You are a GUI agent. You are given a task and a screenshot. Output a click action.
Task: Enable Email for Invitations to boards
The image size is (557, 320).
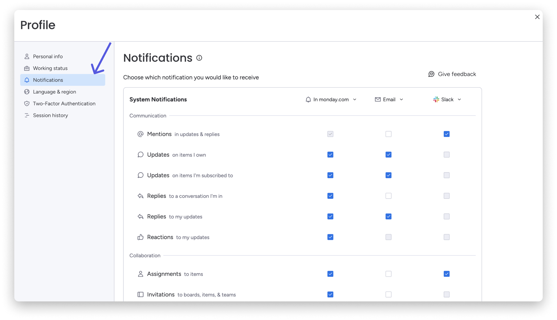tap(388, 295)
